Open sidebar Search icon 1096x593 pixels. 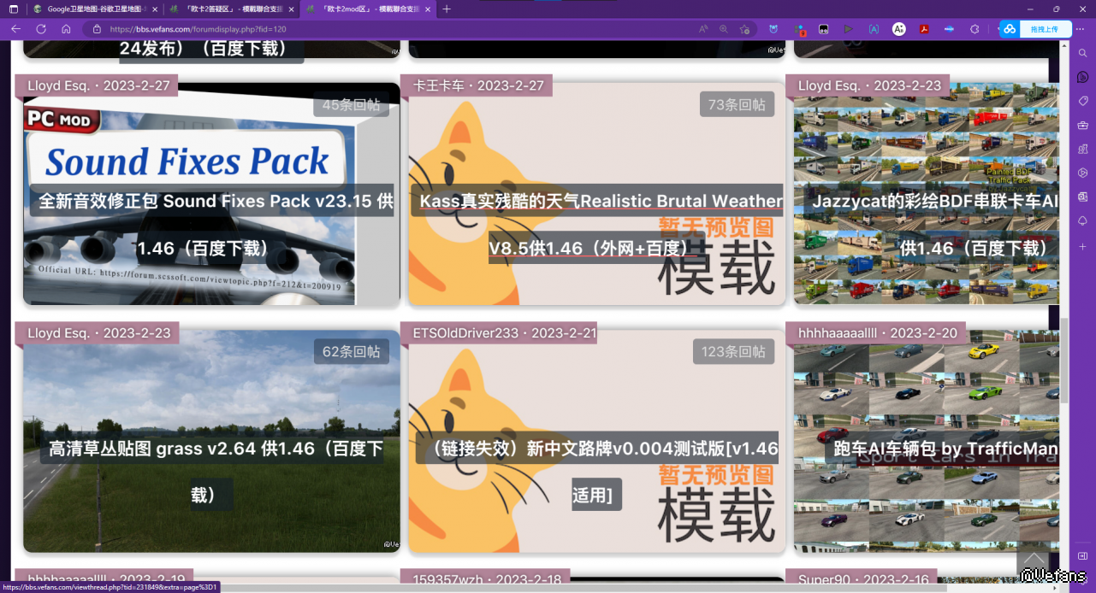[1083, 53]
